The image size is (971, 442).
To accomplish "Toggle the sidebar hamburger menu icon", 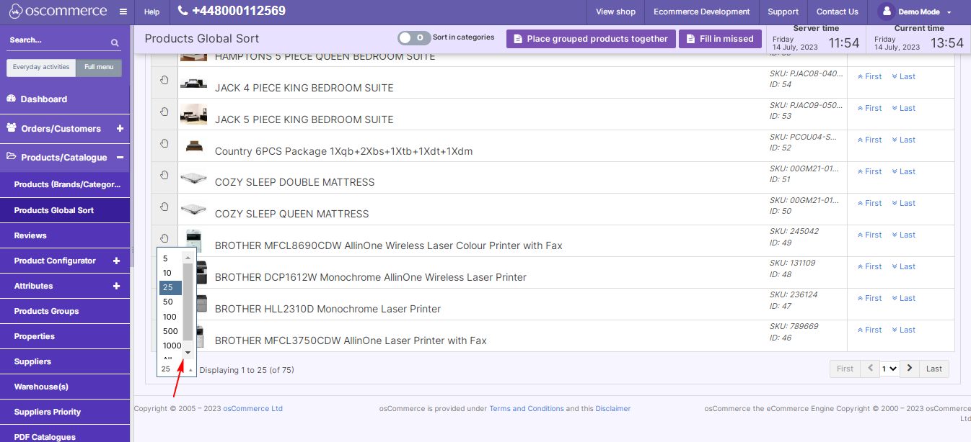I will pos(123,12).
